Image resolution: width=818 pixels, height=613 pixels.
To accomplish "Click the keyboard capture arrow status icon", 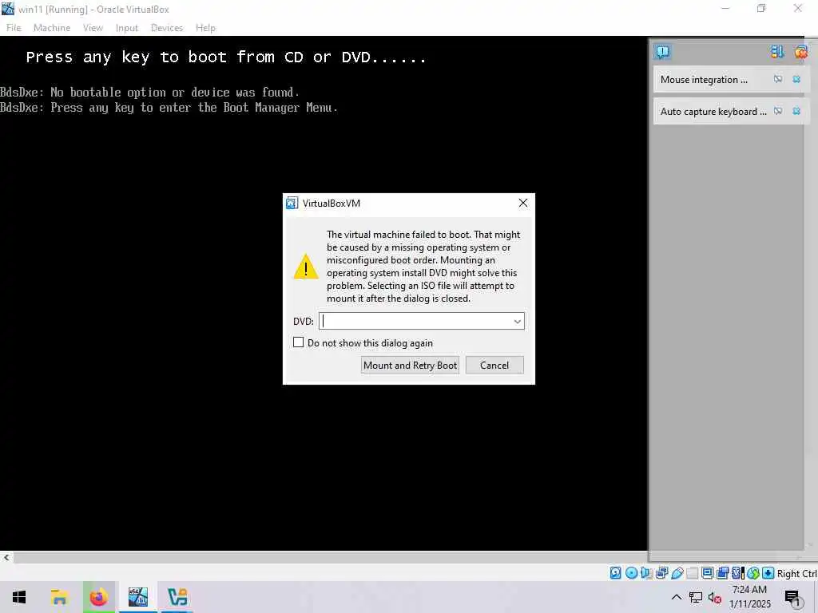I will (x=768, y=573).
